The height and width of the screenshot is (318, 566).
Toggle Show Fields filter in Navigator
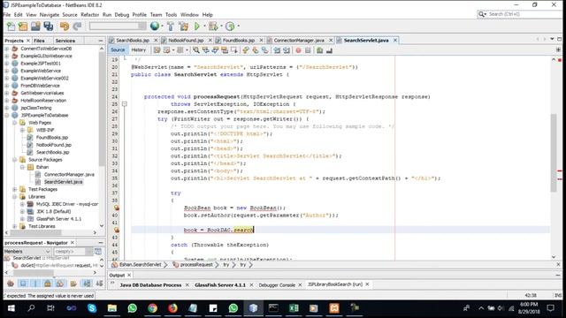click(23, 284)
